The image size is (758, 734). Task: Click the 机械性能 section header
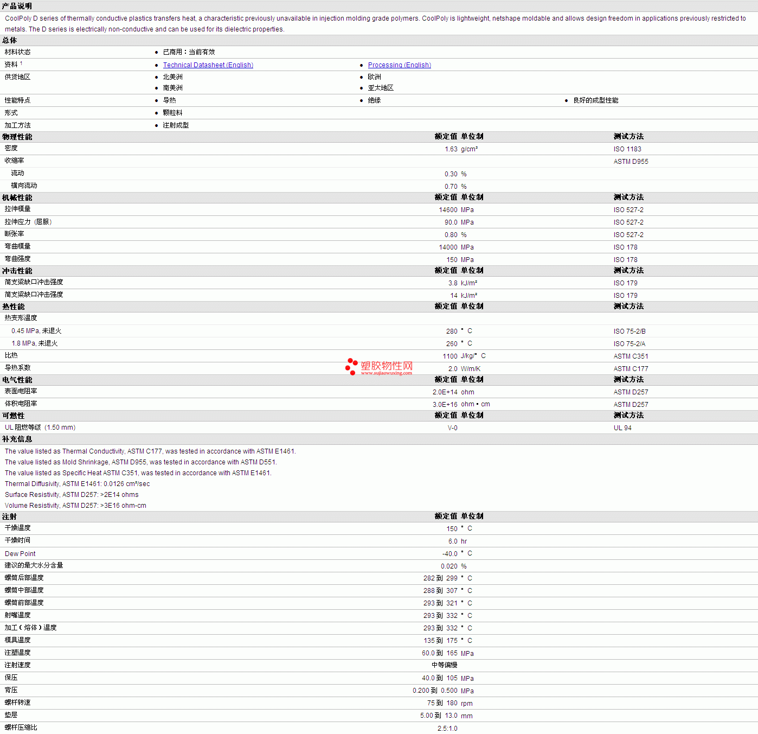tap(17, 197)
